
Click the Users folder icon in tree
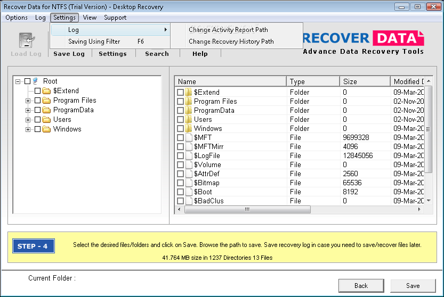[x=46, y=120]
